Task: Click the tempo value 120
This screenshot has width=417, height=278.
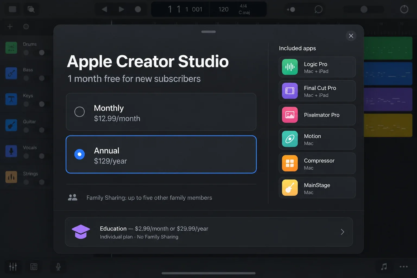Action: [x=223, y=9]
